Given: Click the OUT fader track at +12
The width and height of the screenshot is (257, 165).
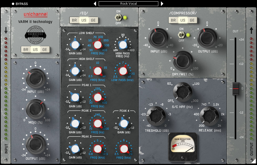Looking at the screenshot, I should coord(236,64).
